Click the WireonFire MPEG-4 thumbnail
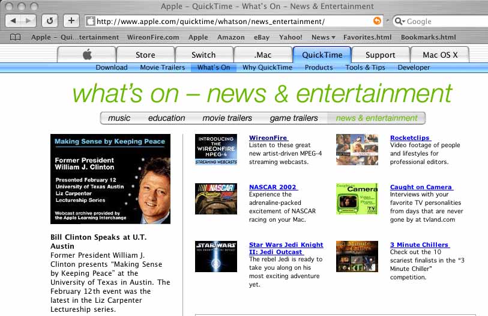Image resolution: width=488 pixels, height=316 pixels. [x=216, y=150]
